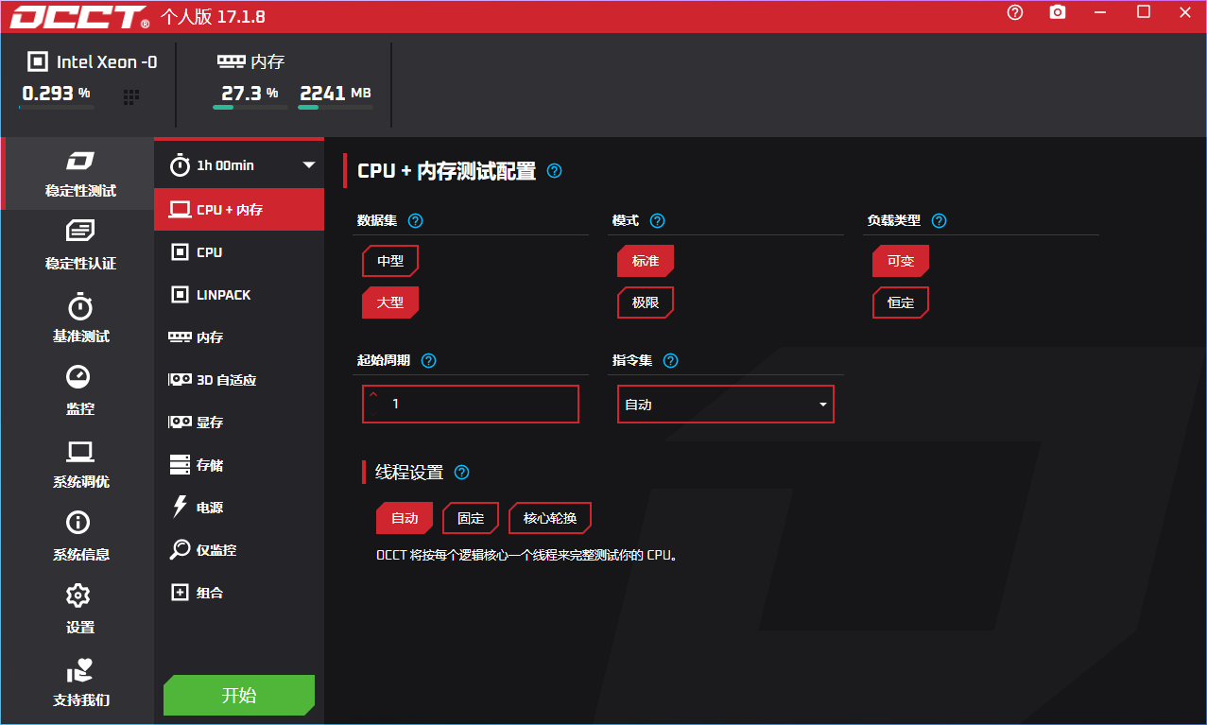The height and width of the screenshot is (725, 1207).
Task: Open help for CPU + 内存测试配置
Action: tap(555, 171)
